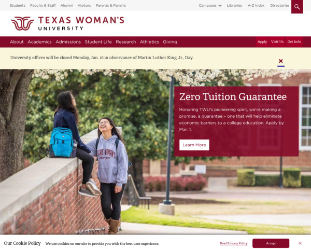Click the Get Info button
311x249 pixels.
tap(294, 41)
